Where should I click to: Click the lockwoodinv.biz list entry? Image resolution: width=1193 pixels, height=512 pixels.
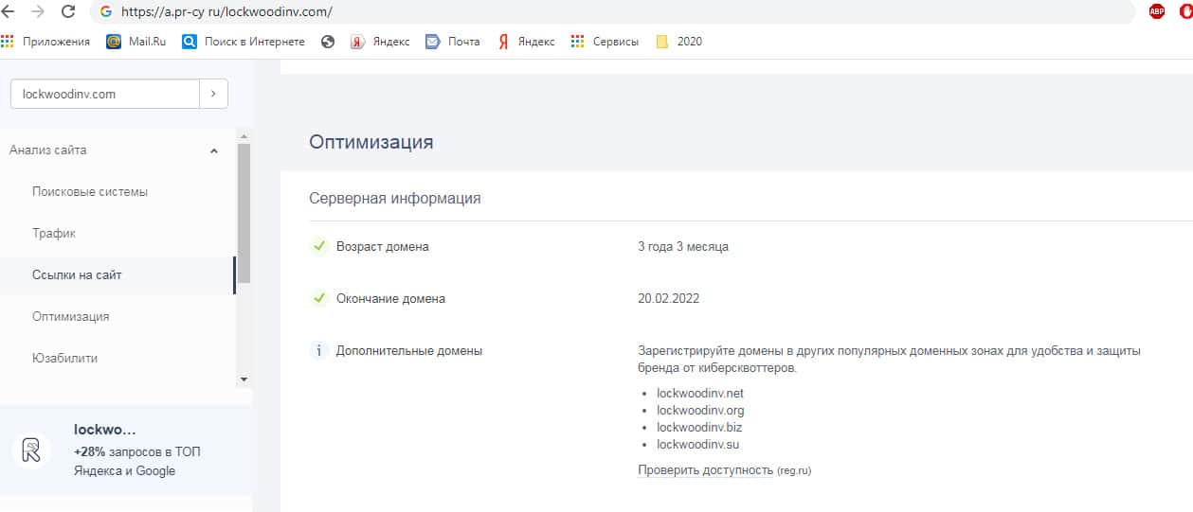pos(699,428)
